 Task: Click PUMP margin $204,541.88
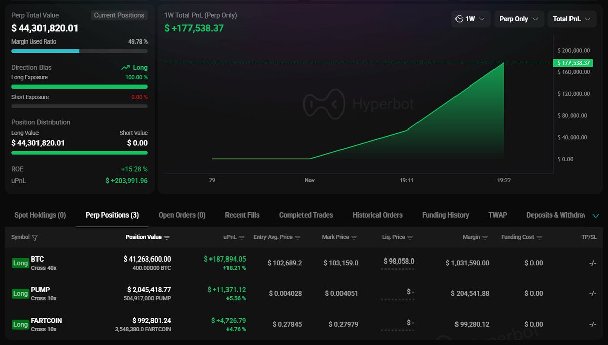[470, 294]
